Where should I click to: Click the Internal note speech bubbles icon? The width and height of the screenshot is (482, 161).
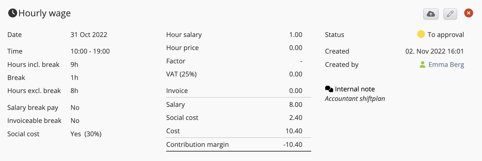click(x=329, y=89)
